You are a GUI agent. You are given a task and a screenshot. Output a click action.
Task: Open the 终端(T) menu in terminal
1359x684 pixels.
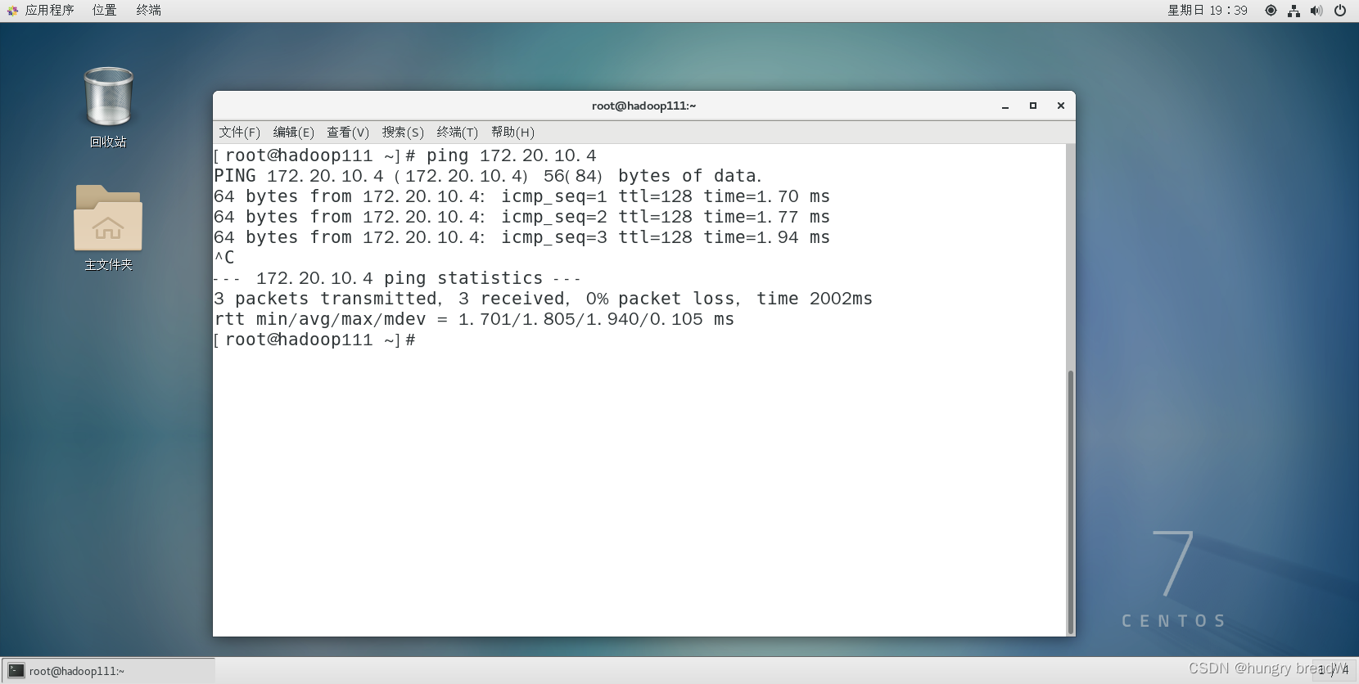pyautogui.click(x=457, y=133)
